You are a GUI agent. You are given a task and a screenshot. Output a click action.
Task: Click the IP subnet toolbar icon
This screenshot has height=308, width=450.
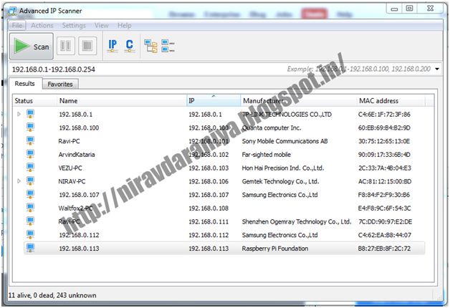[x=112, y=46]
